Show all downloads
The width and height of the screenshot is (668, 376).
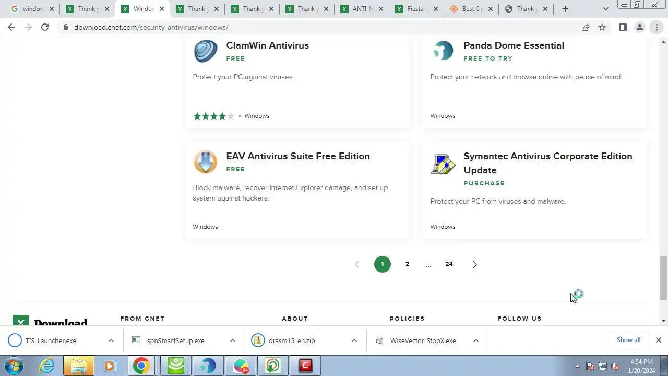[628, 340]
